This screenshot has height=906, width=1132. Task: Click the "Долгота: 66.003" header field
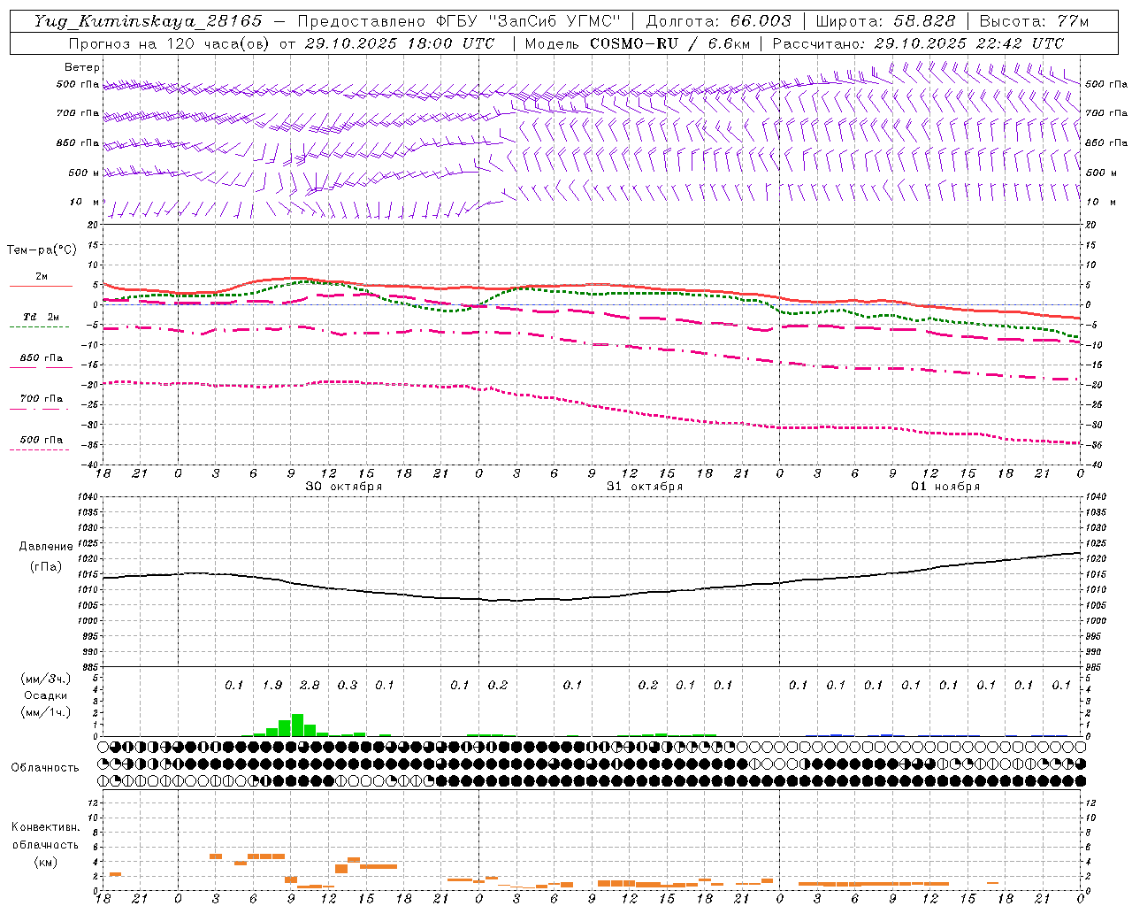click(x=718, y=21)
